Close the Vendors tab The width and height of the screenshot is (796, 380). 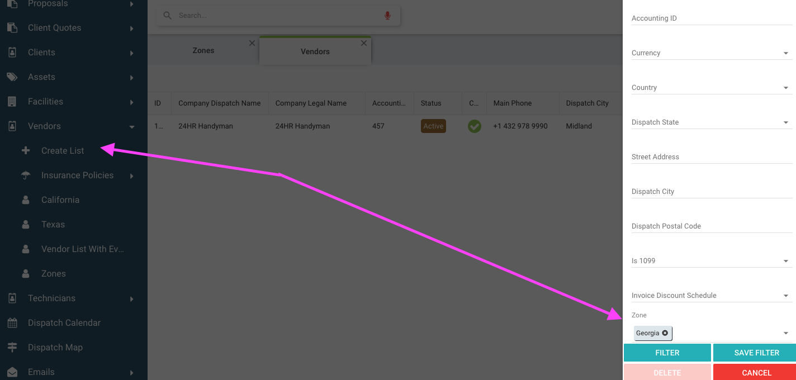click(x=364, y=43)
